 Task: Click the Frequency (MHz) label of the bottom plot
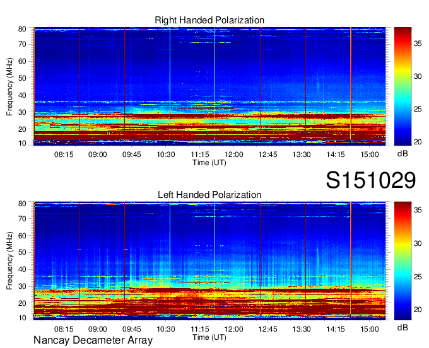(x=9, y=261)
